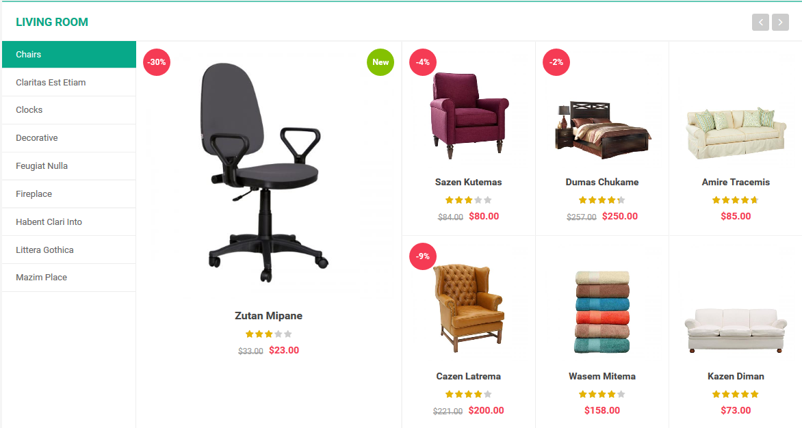Image resolution: width=802 pixels, height=428 pixels.
Task: Click the next arrow in Living Room carousel
Action: [780, 22]
